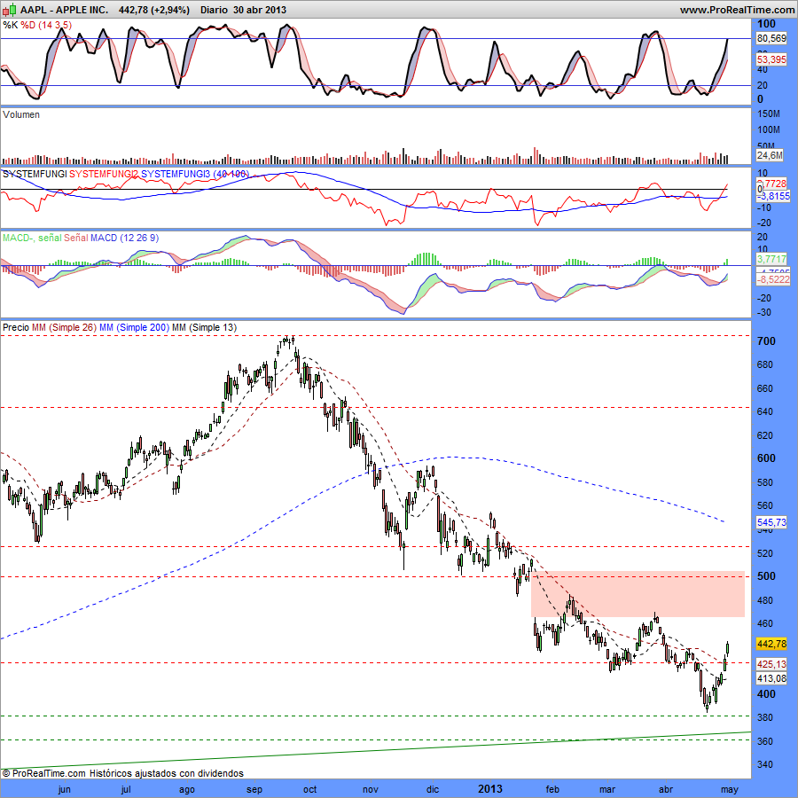Click the pink resistance zone rectangle
This screenshot has width=798, height=798.
638,594
